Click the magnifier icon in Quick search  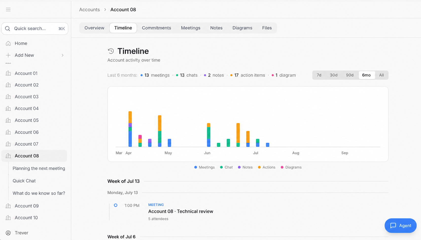(8, 29)
